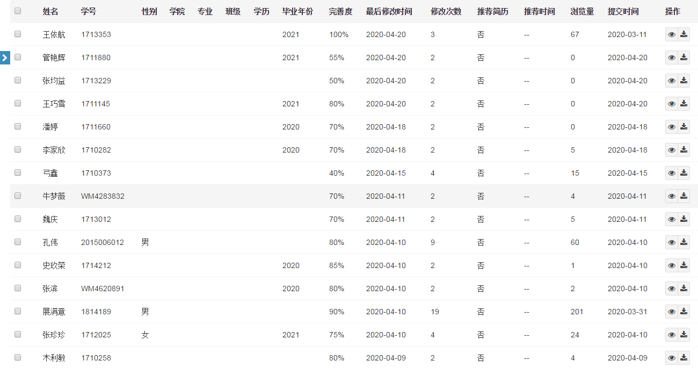The width and height of the screenshot is (698, 368).
Task: Click the eye view icon for 王依航
Action: tap(671, 34)
